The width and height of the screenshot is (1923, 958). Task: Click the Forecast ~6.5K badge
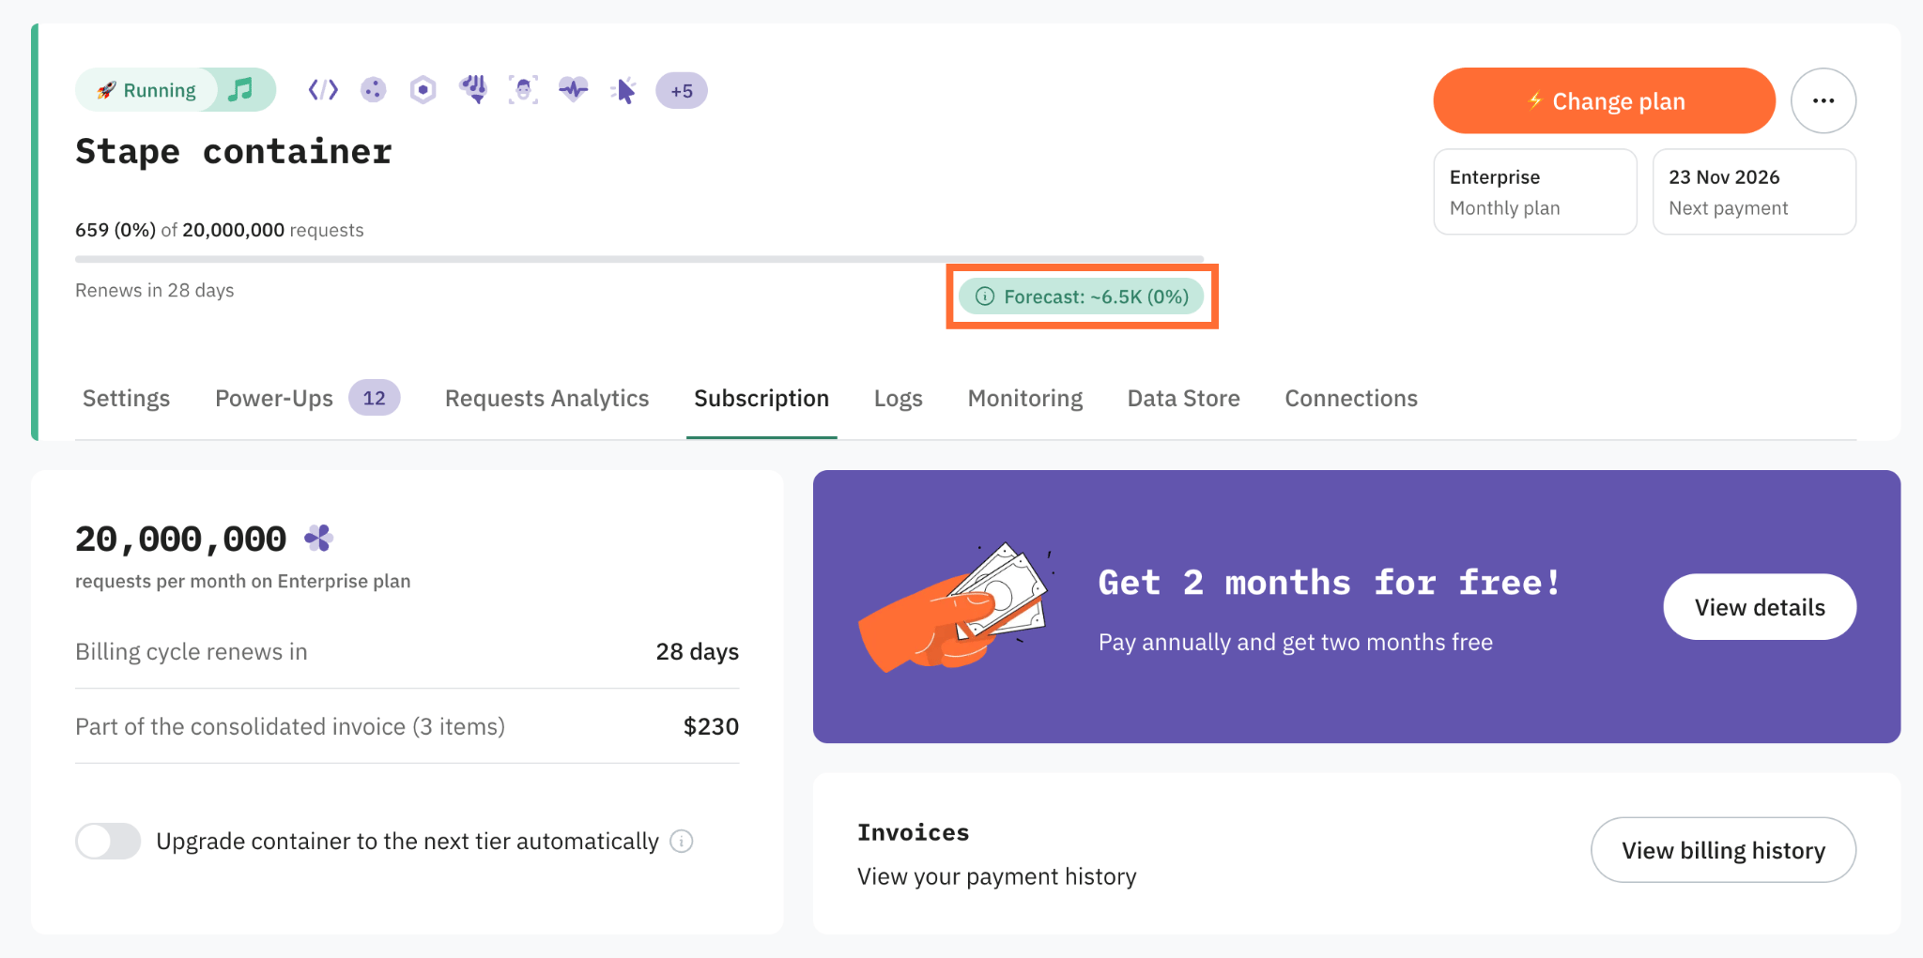1082,297
